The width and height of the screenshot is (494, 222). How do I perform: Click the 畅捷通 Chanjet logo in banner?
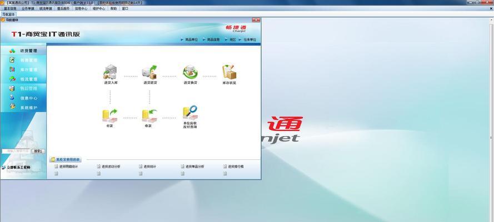pyautogui.click(x=236, y=28)
